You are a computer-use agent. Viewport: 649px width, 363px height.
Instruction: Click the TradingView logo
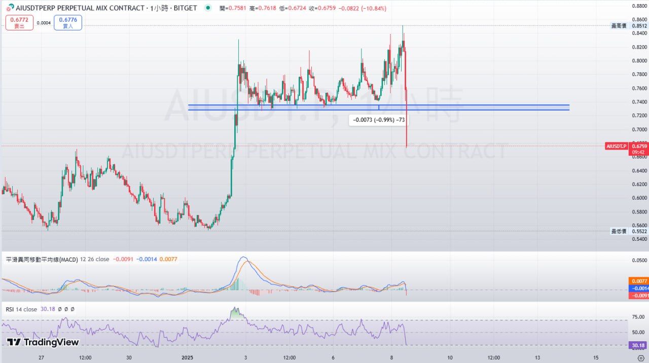[x=43, y=342]
